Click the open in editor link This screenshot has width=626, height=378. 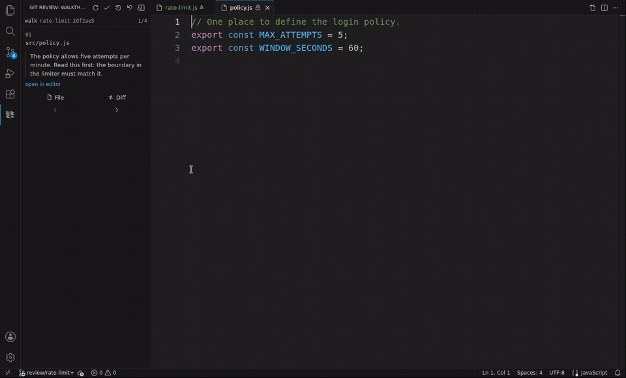[43, 84]
